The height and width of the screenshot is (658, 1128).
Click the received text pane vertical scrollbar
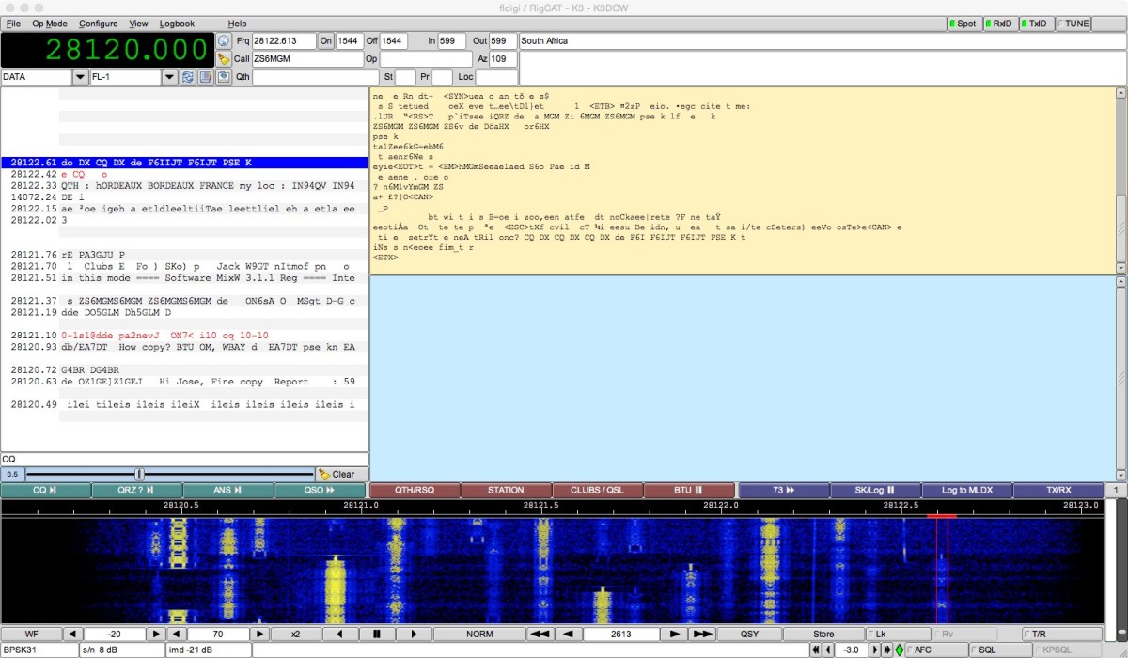tap(1120, 180)
